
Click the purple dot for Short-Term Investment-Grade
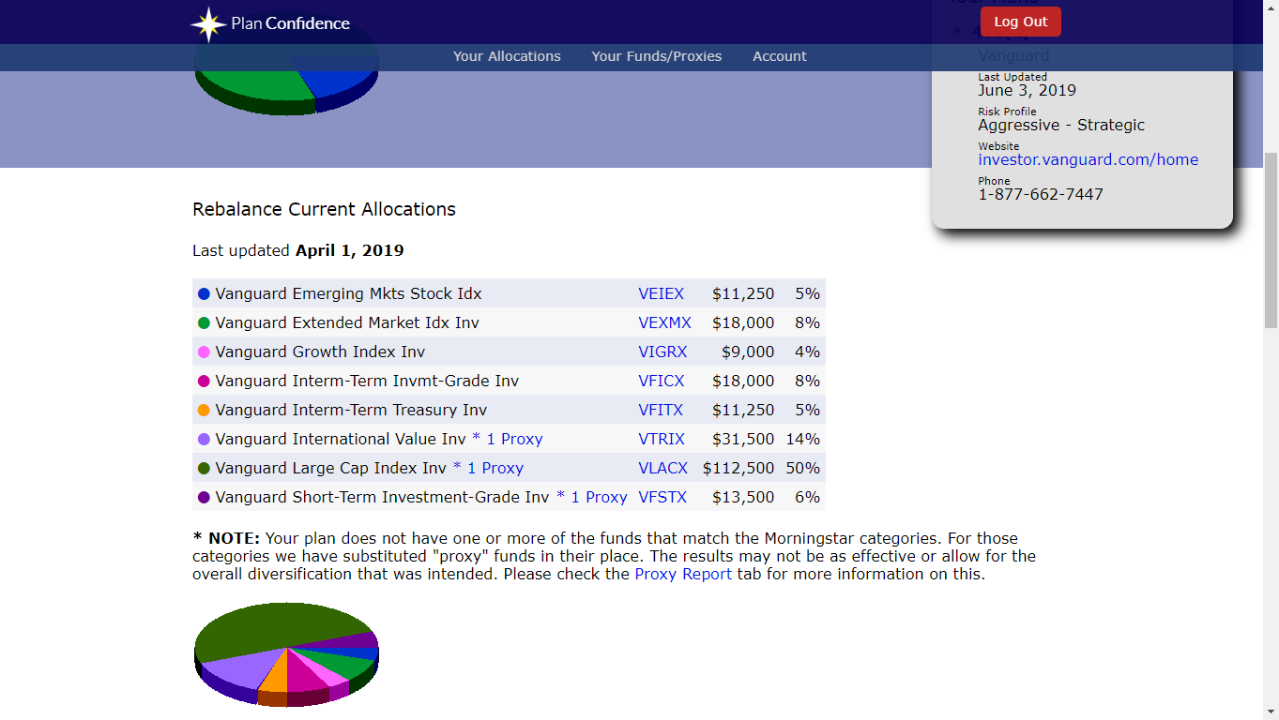tap(204, 498)
